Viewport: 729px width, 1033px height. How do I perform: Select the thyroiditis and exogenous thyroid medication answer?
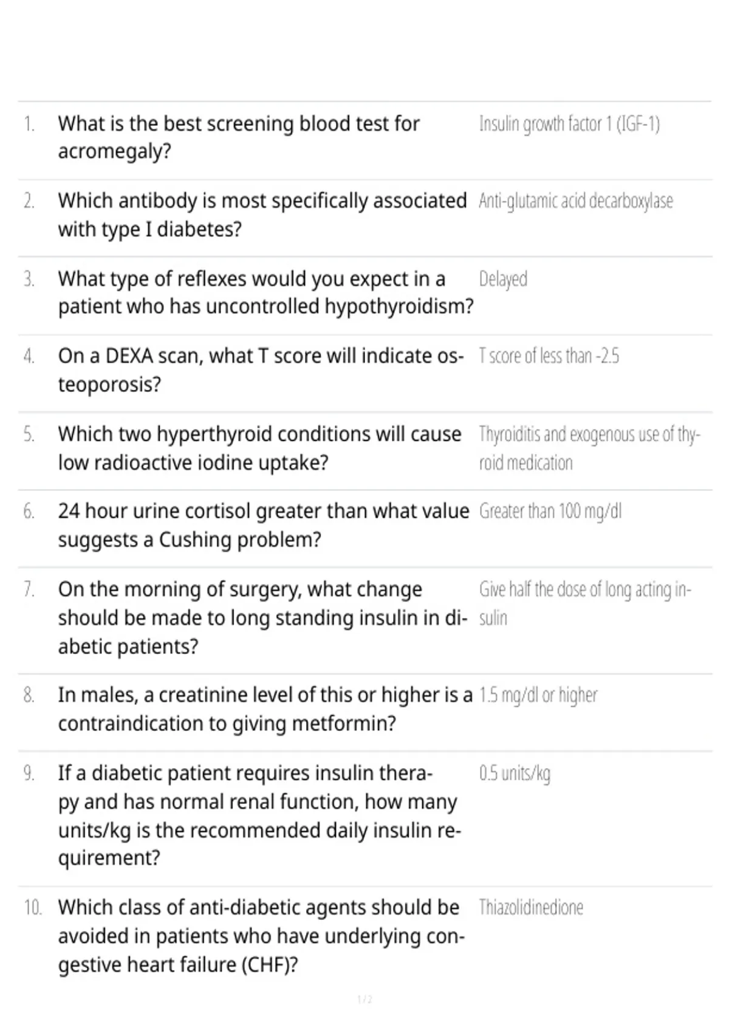point(589,448)
